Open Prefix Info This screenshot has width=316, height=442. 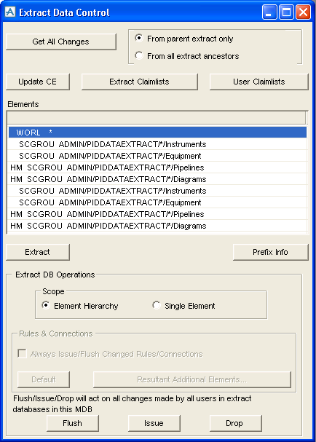click(x=271, y=252)
